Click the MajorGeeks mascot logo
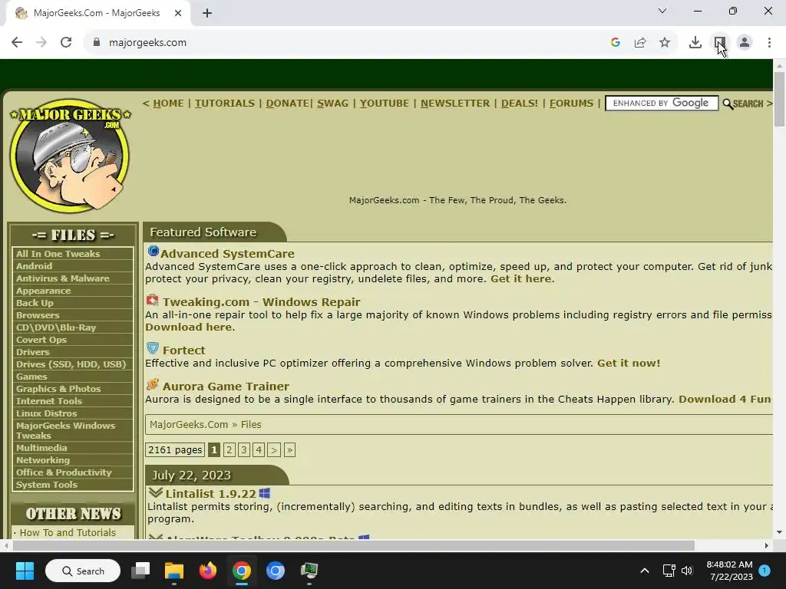Viewport: 786px width, 589px height. point(70,156)
